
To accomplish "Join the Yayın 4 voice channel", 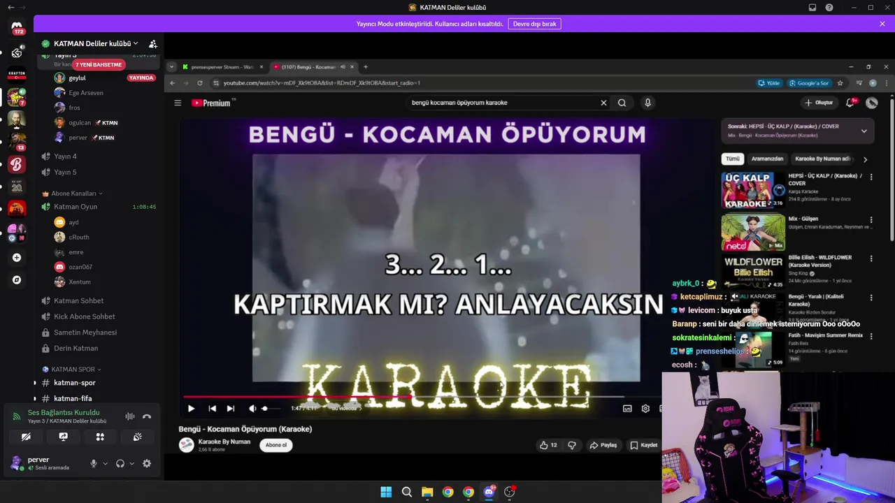I will (65, 156).
